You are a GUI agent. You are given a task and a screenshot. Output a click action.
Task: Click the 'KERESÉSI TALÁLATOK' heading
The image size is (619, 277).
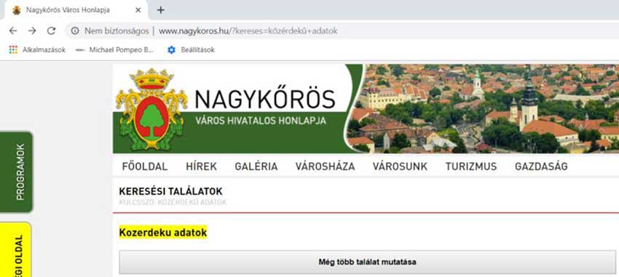point(170,191)
